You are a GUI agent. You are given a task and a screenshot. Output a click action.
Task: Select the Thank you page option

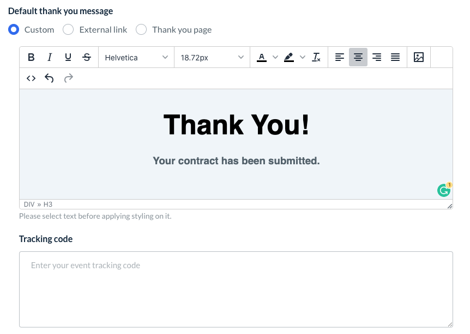141,29
